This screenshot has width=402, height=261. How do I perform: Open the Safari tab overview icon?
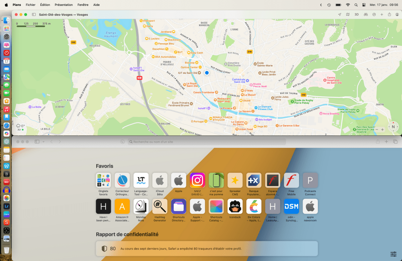395,141
